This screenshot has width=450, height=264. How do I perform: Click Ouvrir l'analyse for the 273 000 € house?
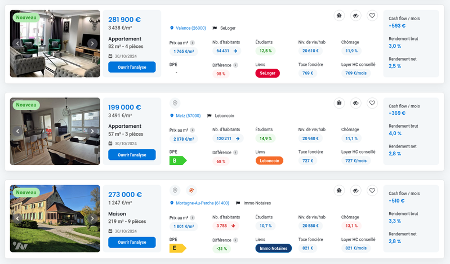132,242
